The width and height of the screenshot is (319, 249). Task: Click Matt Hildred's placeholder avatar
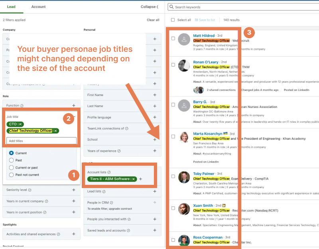click(x=184, y=39)
